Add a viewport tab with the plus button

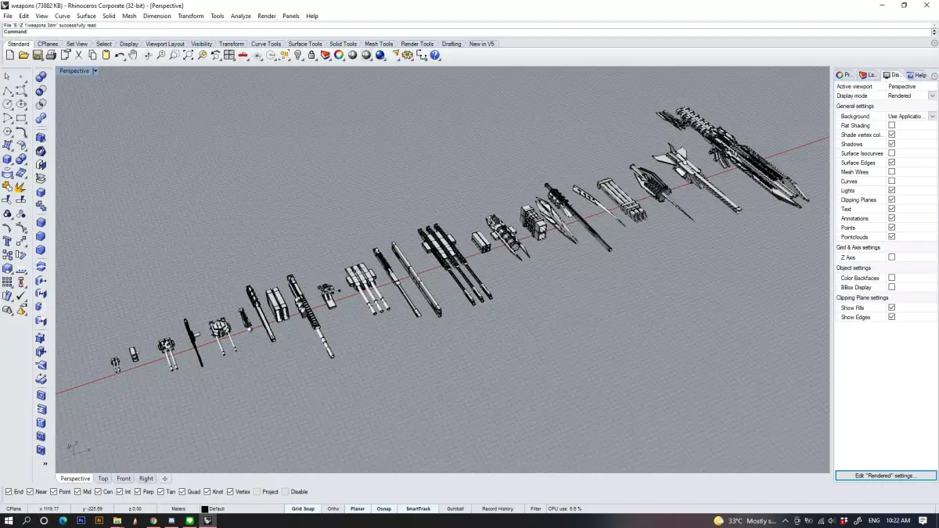coord(164,479)
